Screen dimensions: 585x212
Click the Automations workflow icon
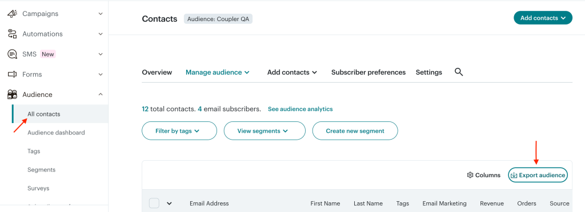[13, 34]
